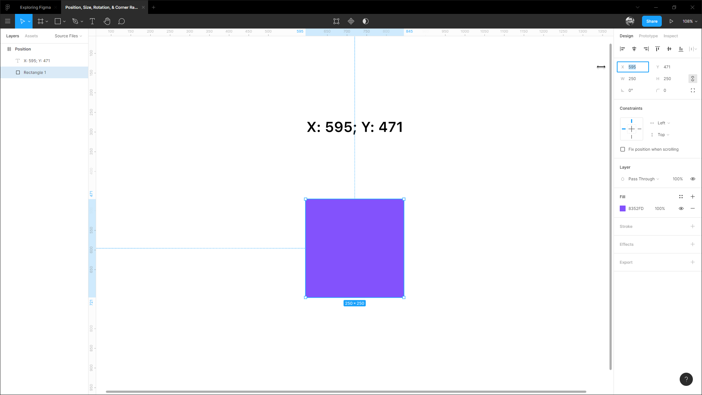Click the independent corners icon

(692, 90)
